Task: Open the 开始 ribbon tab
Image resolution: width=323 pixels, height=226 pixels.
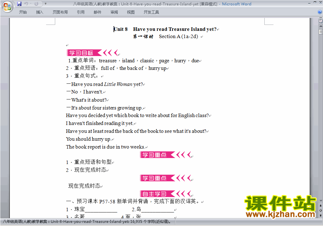Action: coord(23,12)
